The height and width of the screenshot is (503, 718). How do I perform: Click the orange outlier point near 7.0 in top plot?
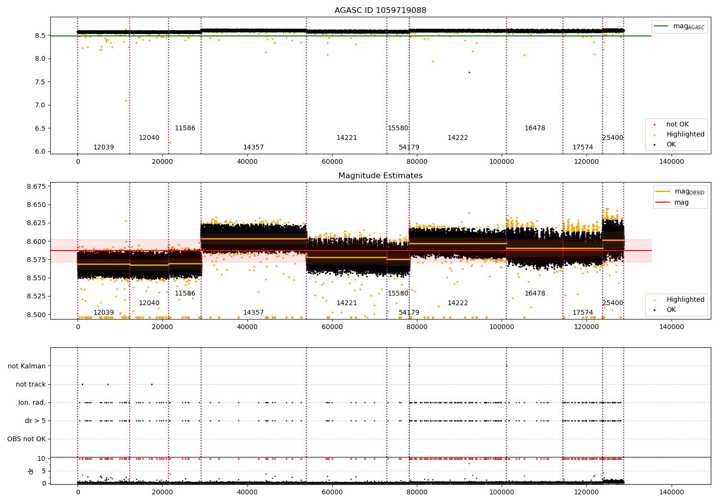(x=126, y=101)
